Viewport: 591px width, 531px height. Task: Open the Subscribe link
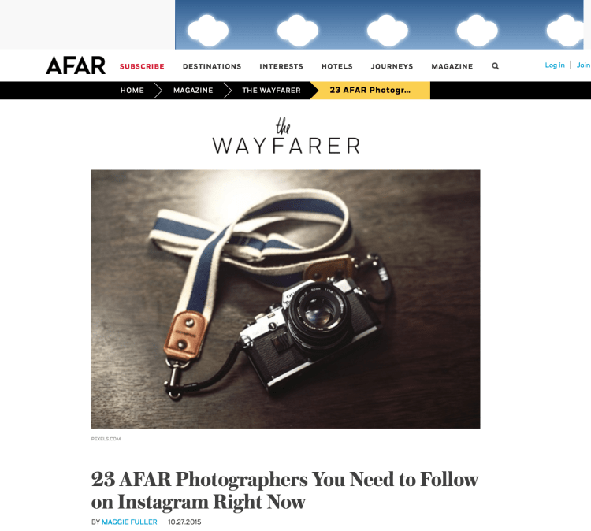point(142,66)
